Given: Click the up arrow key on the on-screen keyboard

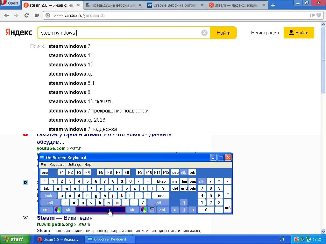Looking at the screenshot, I should (x=184, y=202).
